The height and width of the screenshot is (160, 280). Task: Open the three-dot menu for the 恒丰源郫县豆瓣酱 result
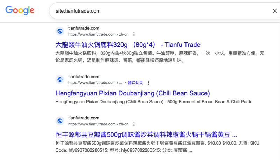coord(134,124)
